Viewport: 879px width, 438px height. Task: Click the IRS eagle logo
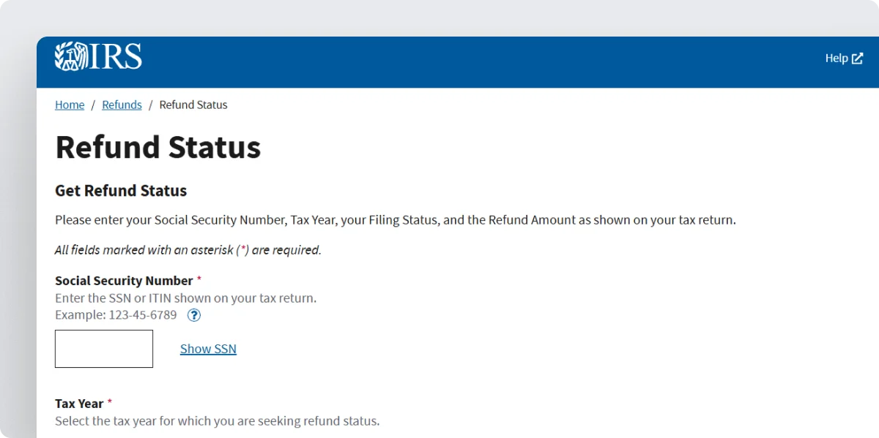point(70,56)
